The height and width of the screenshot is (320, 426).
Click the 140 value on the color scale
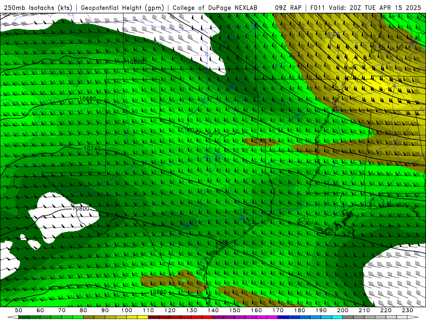tap(214, 310)
